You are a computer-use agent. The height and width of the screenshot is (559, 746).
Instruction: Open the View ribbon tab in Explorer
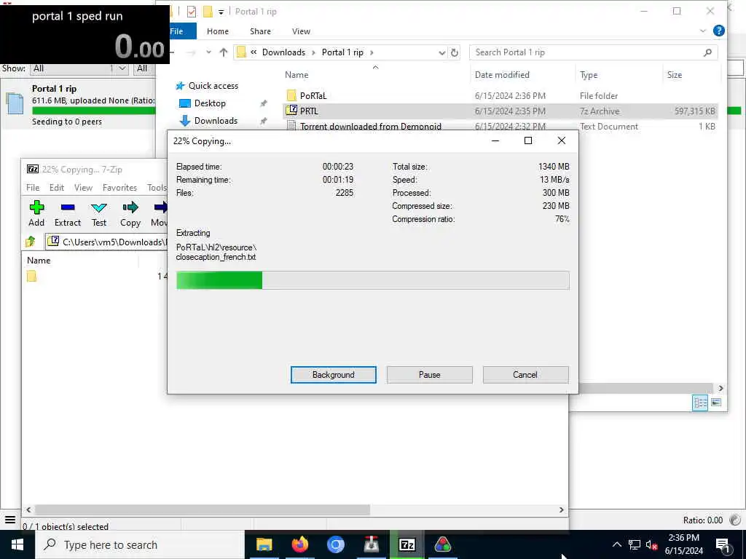[301, 31]
